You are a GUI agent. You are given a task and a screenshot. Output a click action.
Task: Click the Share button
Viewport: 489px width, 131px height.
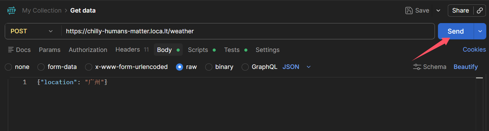coord(460,11)
